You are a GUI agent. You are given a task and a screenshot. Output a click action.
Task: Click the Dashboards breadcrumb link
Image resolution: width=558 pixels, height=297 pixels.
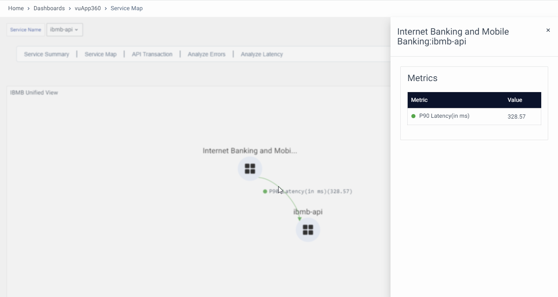click(x=49, y=8)
